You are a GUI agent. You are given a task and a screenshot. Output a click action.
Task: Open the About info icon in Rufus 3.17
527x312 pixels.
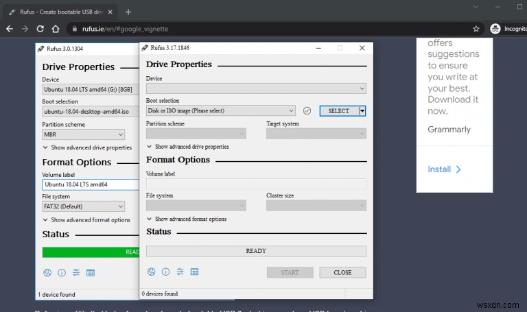coord(165,272)
